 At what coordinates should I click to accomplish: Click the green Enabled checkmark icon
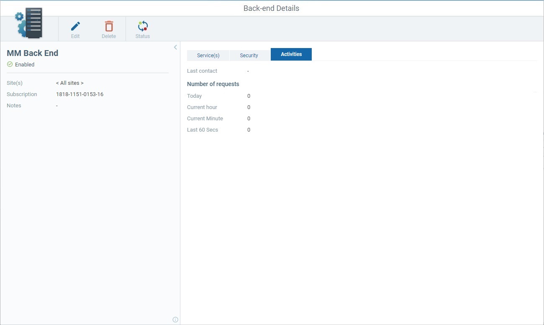tap(9, 64)
